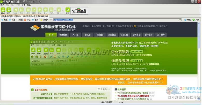This screenshot has height=105, width=202.
Task: Follow the underlined 企业定制版 link
Action: [x=147, y=55]
